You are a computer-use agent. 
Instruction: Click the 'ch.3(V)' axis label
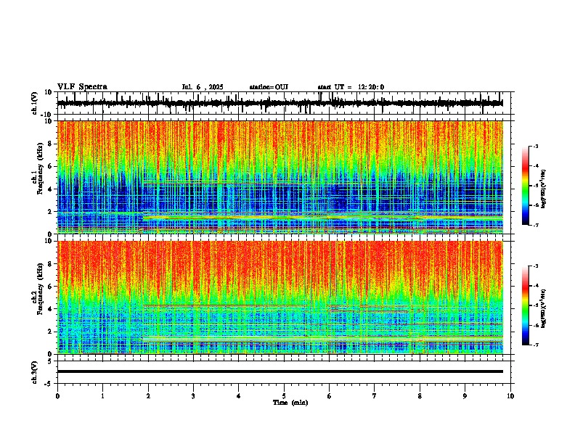[35, 372]
